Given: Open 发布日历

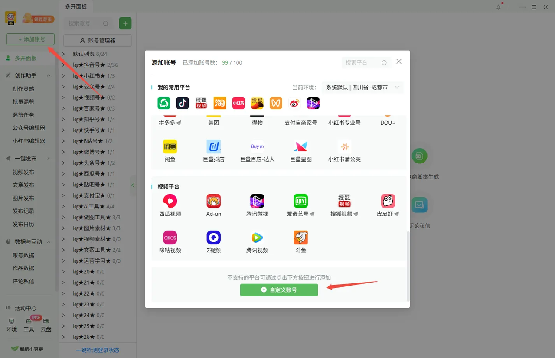Looking at the screenshot, I should tap(23, 224).
